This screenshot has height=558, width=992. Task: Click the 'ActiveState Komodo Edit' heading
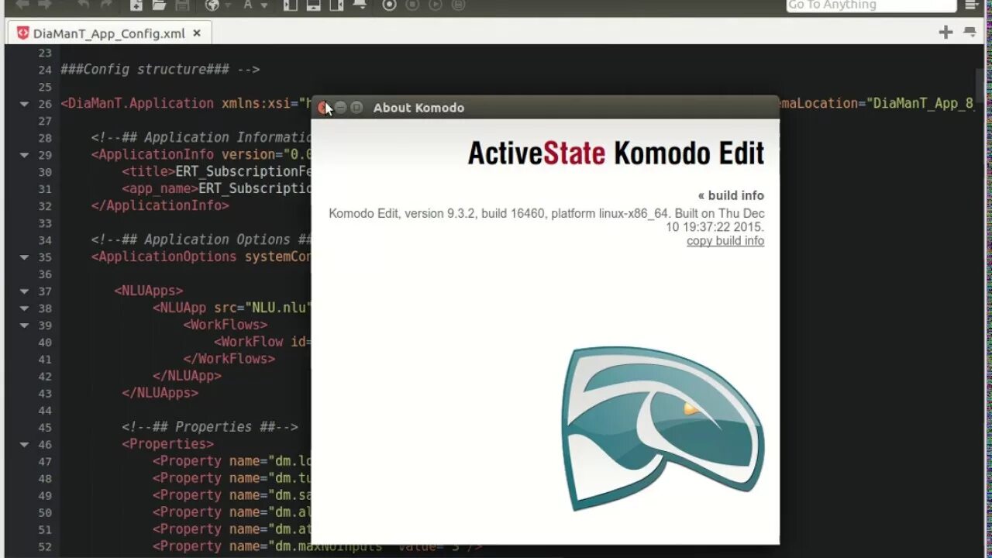tap(616, 153)
